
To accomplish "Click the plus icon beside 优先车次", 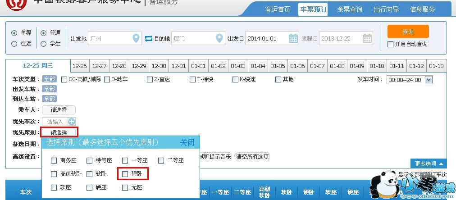I will [x=72, y=122].
